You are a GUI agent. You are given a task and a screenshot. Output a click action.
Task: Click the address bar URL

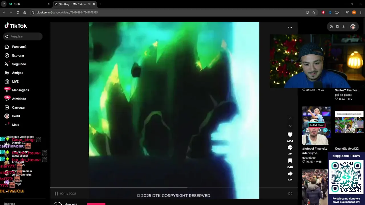coord(67,13)
